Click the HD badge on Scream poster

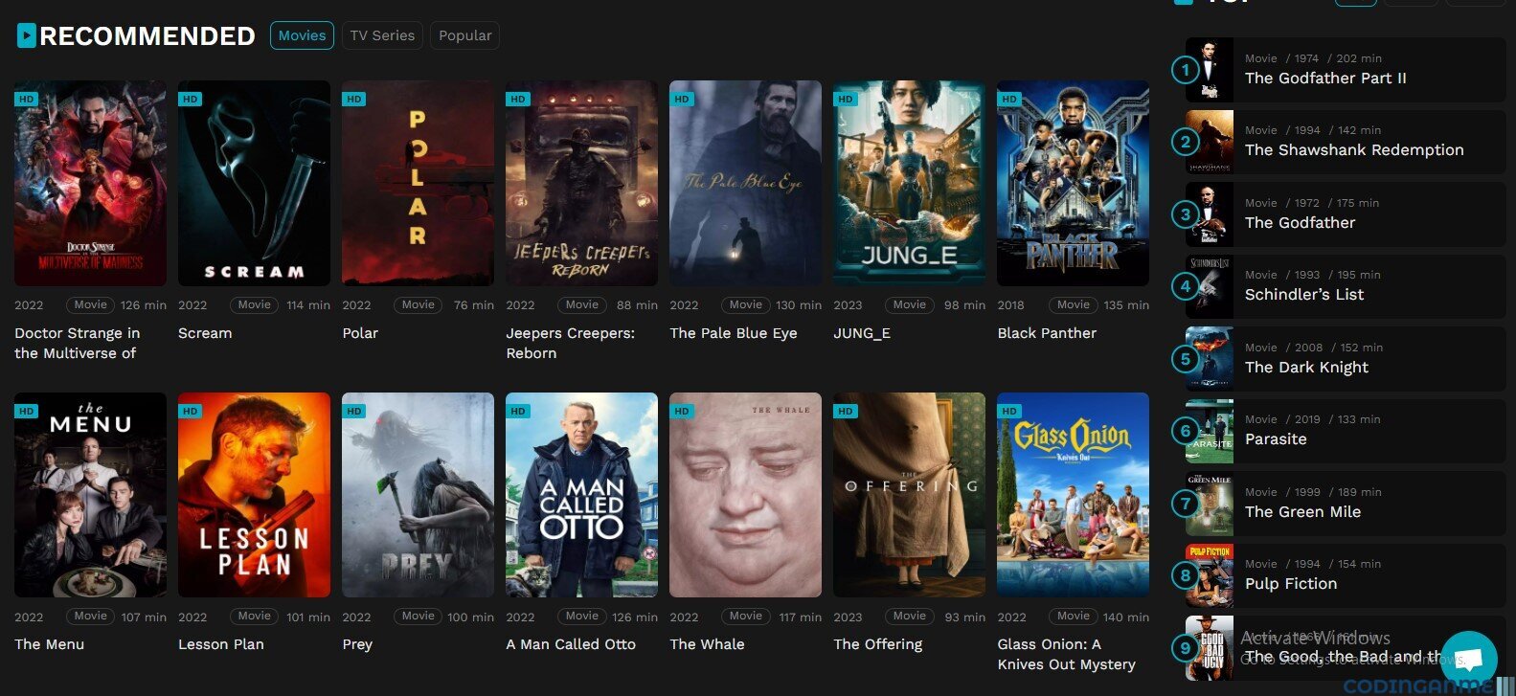190,99
